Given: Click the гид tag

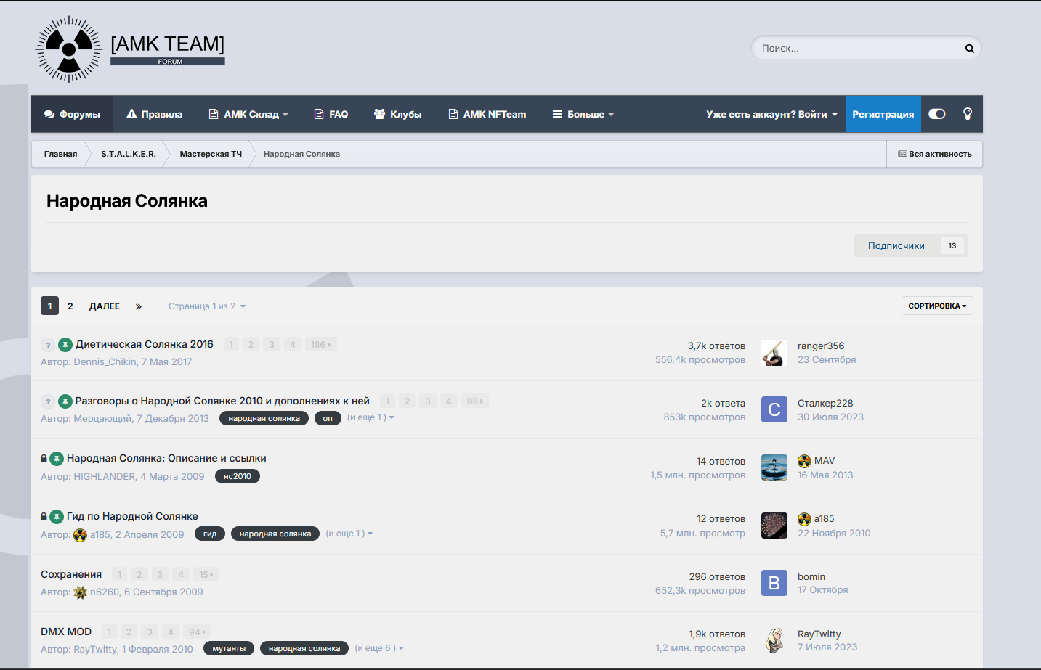Looking at the screenshot, I should [210, 534].
